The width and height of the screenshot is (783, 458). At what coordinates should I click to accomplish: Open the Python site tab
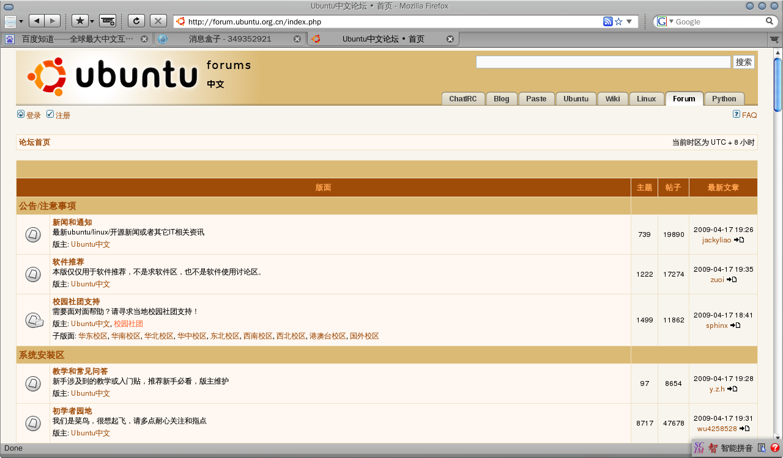tap(724, 99)
